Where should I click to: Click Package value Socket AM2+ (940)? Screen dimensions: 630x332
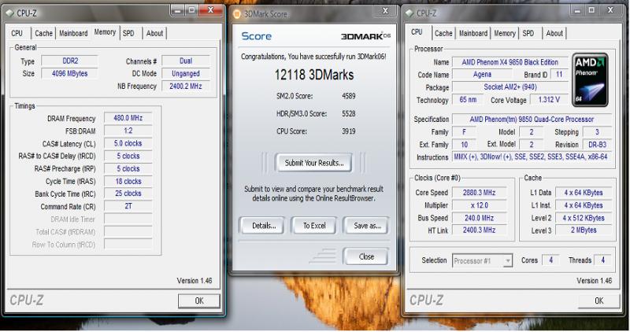pyautogui.click(x=510, y=87)
